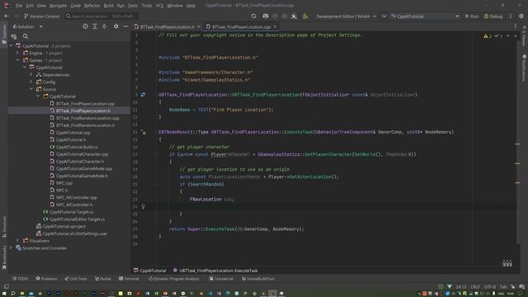
Task: Open the IDE settings gear in toolbar
Action: 521,16
